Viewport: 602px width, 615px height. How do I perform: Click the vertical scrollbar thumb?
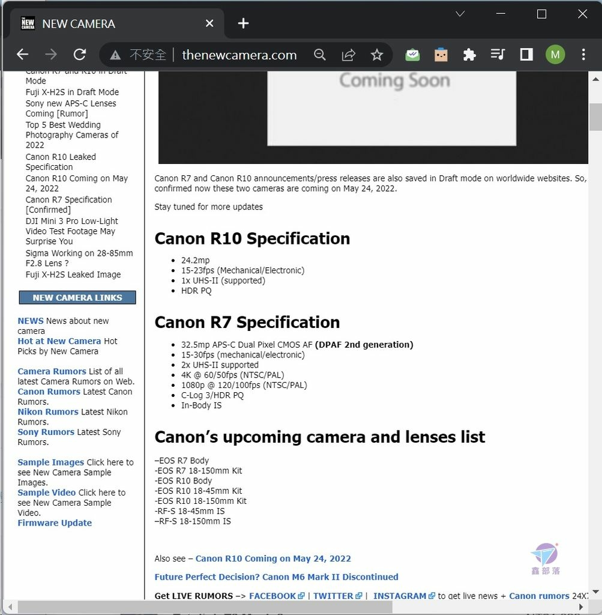point(595,117)
